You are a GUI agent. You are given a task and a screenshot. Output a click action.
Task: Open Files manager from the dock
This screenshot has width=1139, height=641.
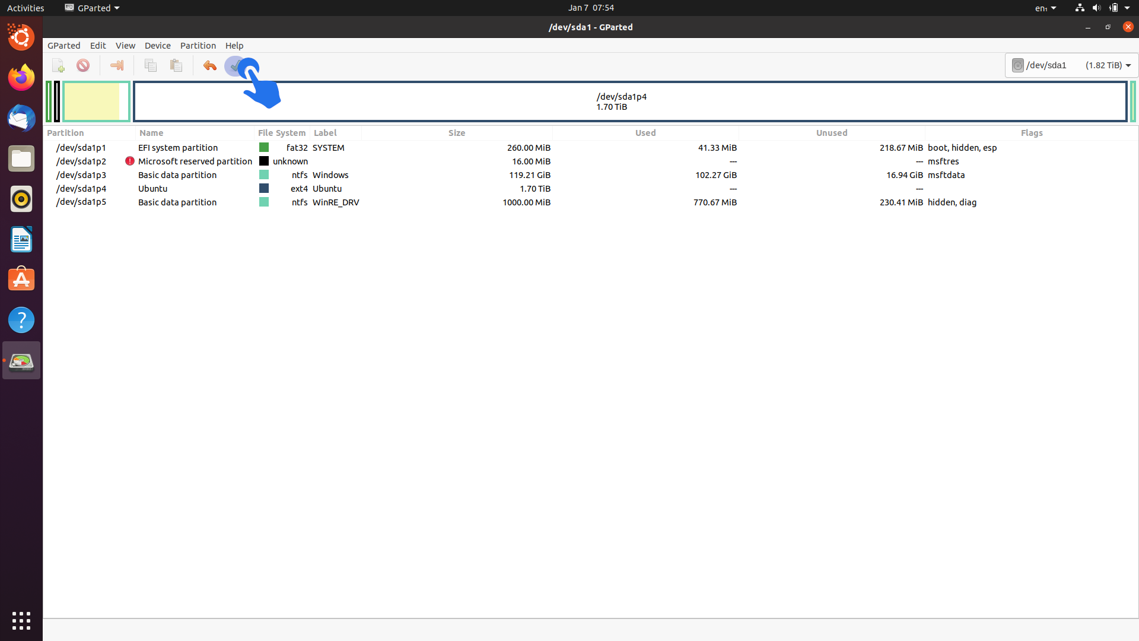point(21,158)
